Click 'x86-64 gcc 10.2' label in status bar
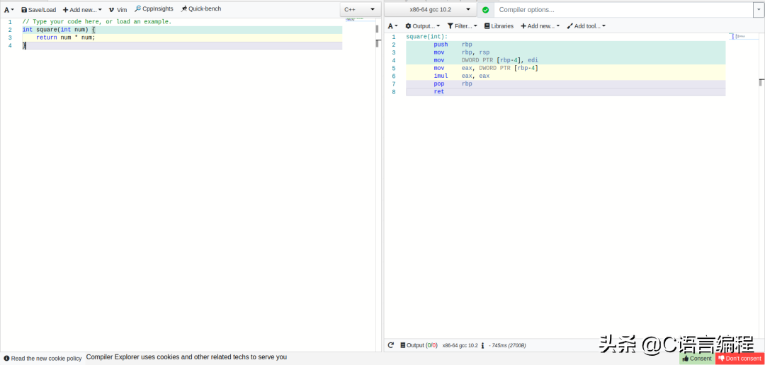The height and width of the screenshot is (365, 765). 460,345
